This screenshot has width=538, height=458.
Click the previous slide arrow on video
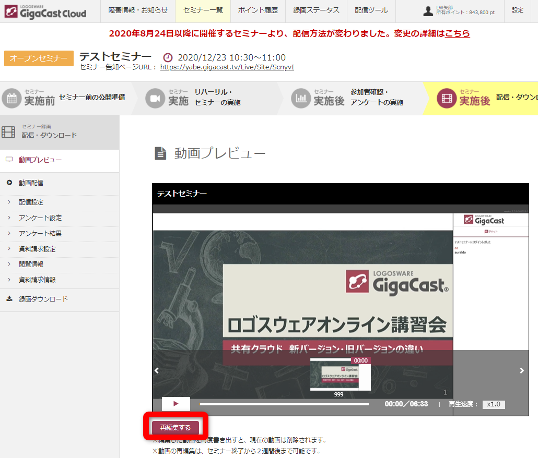click(x=156, y=370)
